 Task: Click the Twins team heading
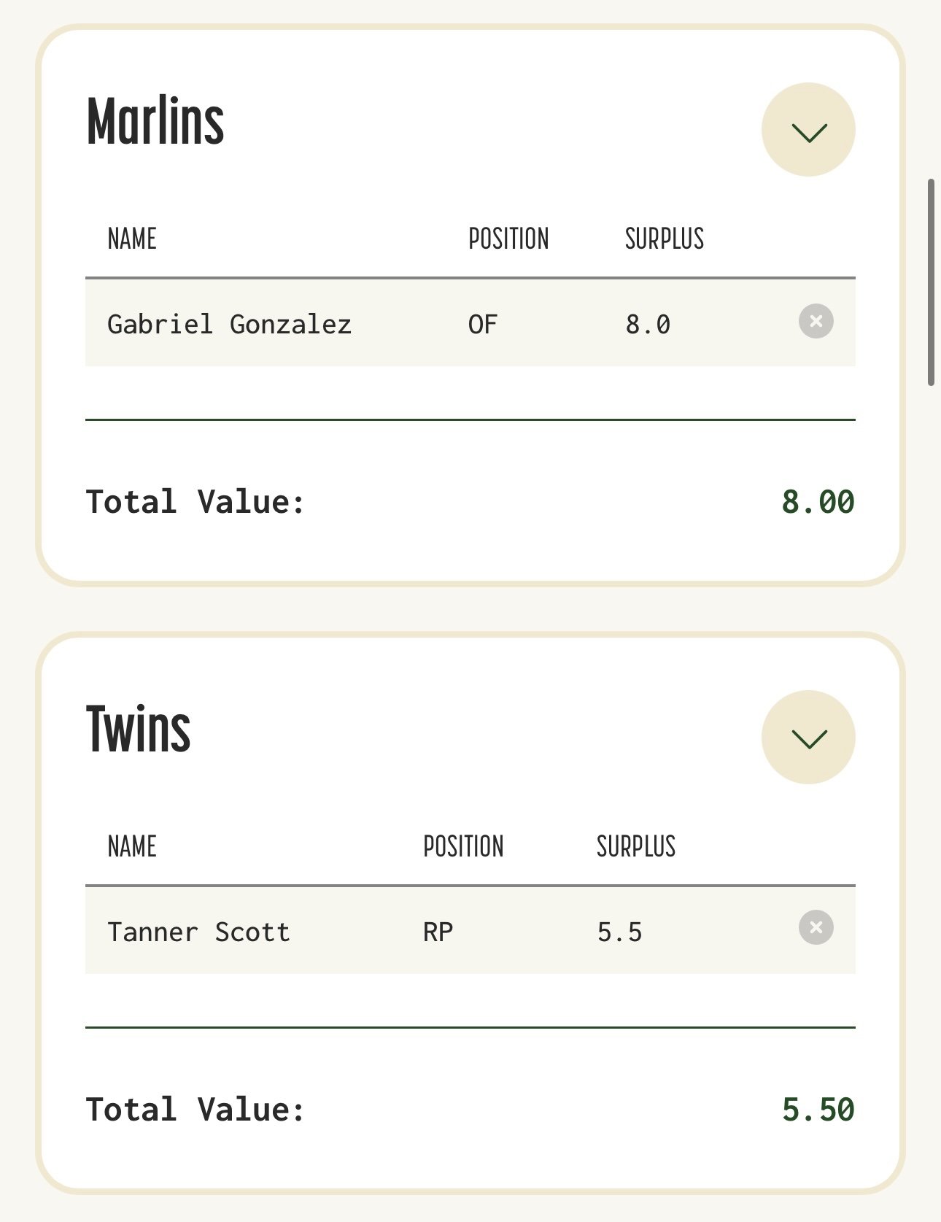pos(139,729)
